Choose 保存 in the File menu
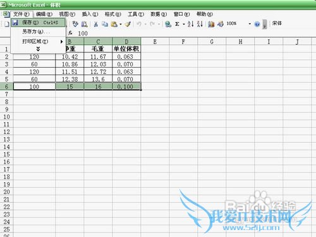This screenshot has width=316, height=237. click(38, 22)
